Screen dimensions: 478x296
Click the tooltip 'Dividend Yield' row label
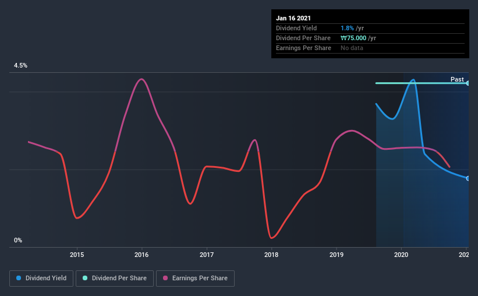click(296, 28)
